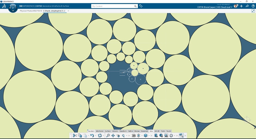The image size is (256, 139).
Task: Switch to the Standard tab
Action: [91, 131]
